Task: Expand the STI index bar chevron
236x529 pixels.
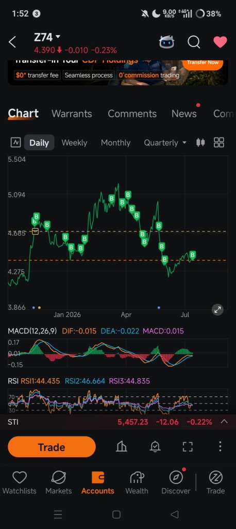Action: [224, 422]
